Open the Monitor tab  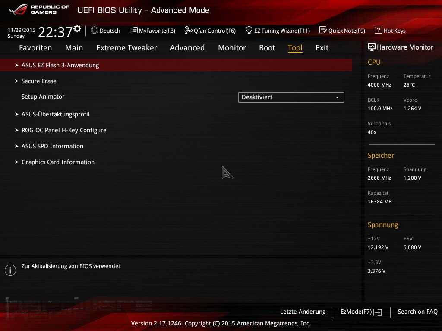[232, 48]
